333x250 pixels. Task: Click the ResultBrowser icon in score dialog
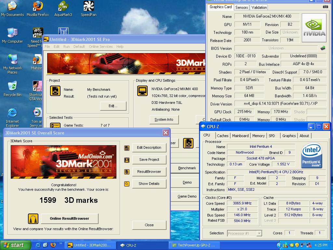[x=127, y=172]
